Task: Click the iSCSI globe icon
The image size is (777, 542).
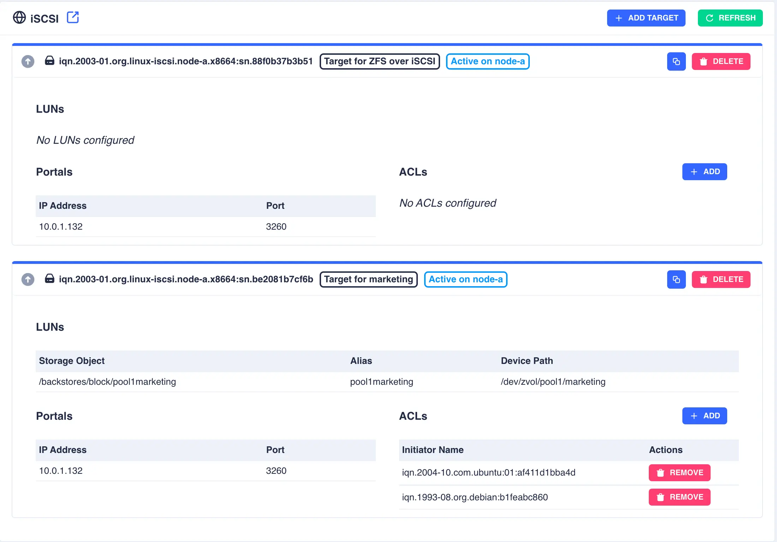Action: 19,17
